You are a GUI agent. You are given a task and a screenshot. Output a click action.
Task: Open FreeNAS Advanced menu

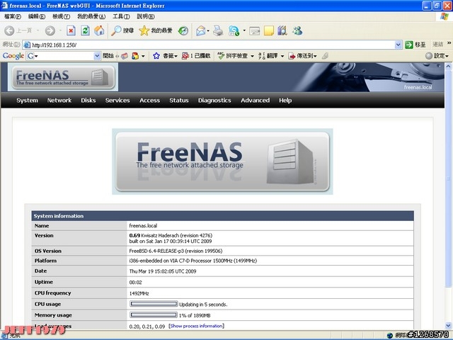(x=255, y=101)
